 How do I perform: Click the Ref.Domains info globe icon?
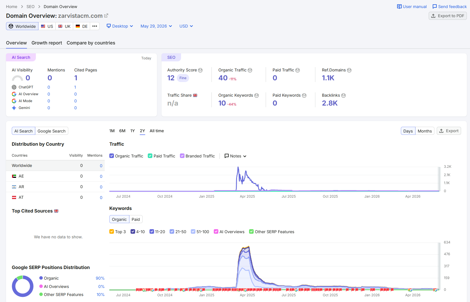[x=349, y=70]
